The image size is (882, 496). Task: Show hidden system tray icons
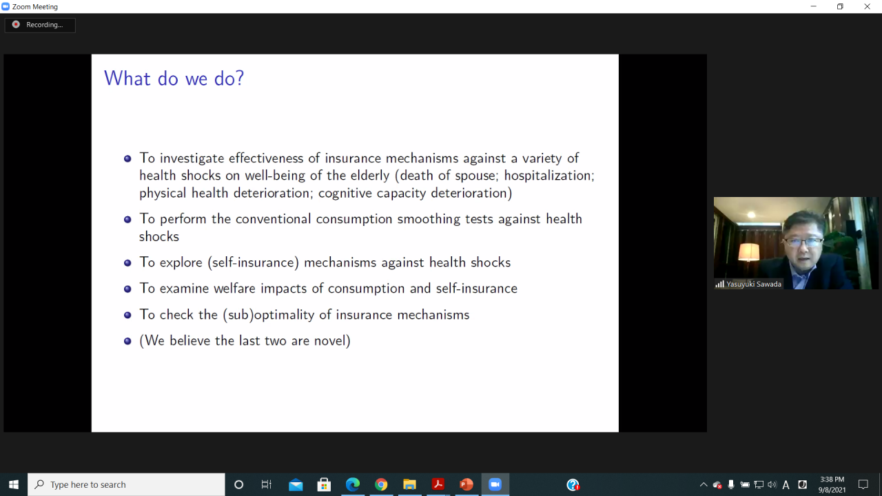(x=704, y=484)
